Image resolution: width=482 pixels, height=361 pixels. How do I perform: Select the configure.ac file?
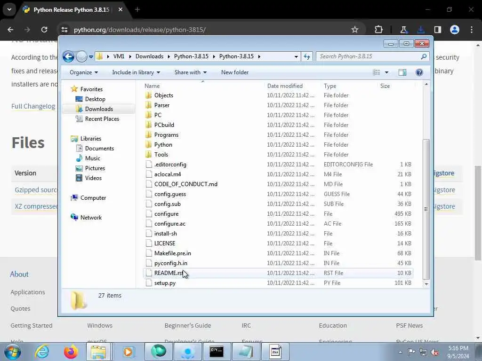[169, 224]
